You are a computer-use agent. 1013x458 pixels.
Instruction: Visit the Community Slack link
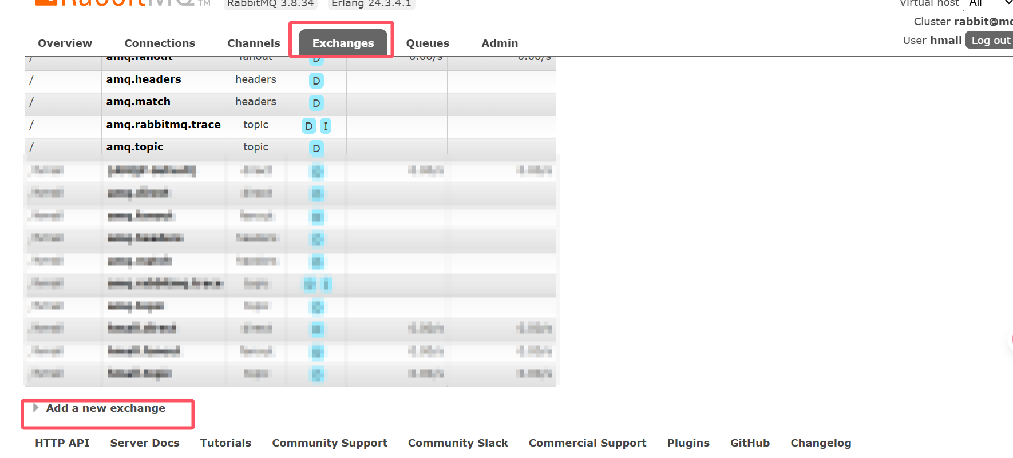[458, 443]
